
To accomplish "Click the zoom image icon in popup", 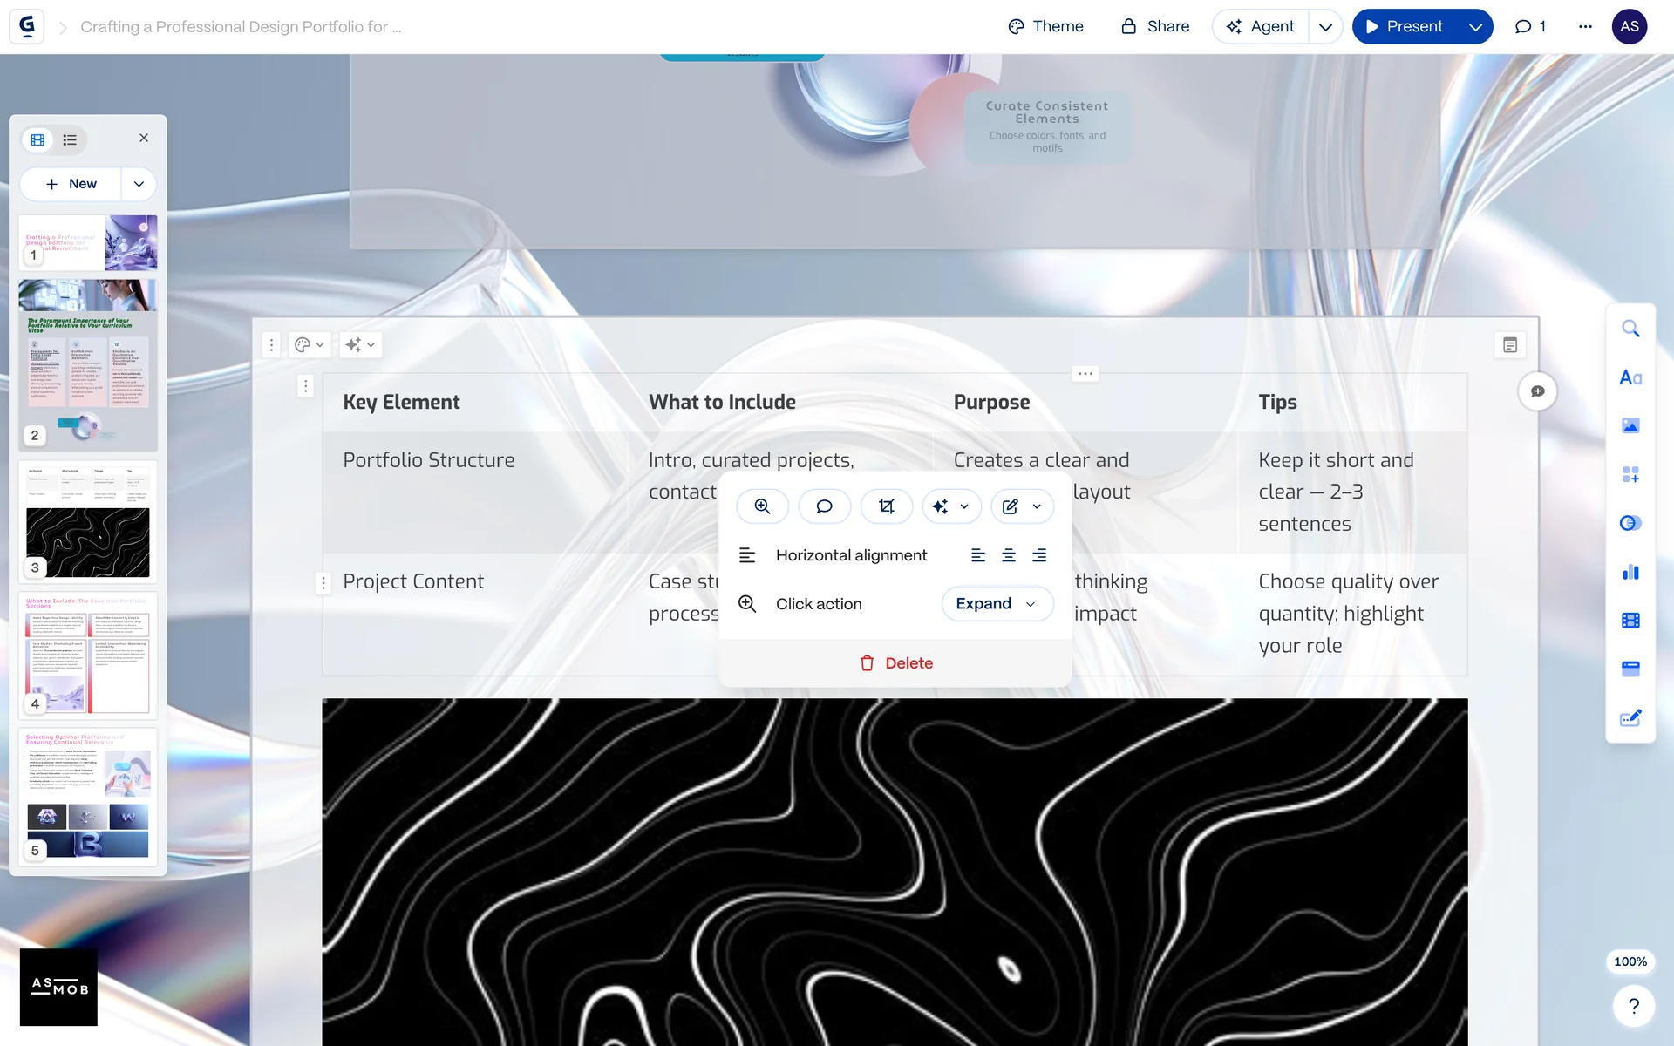I will (x=762, y=506).
